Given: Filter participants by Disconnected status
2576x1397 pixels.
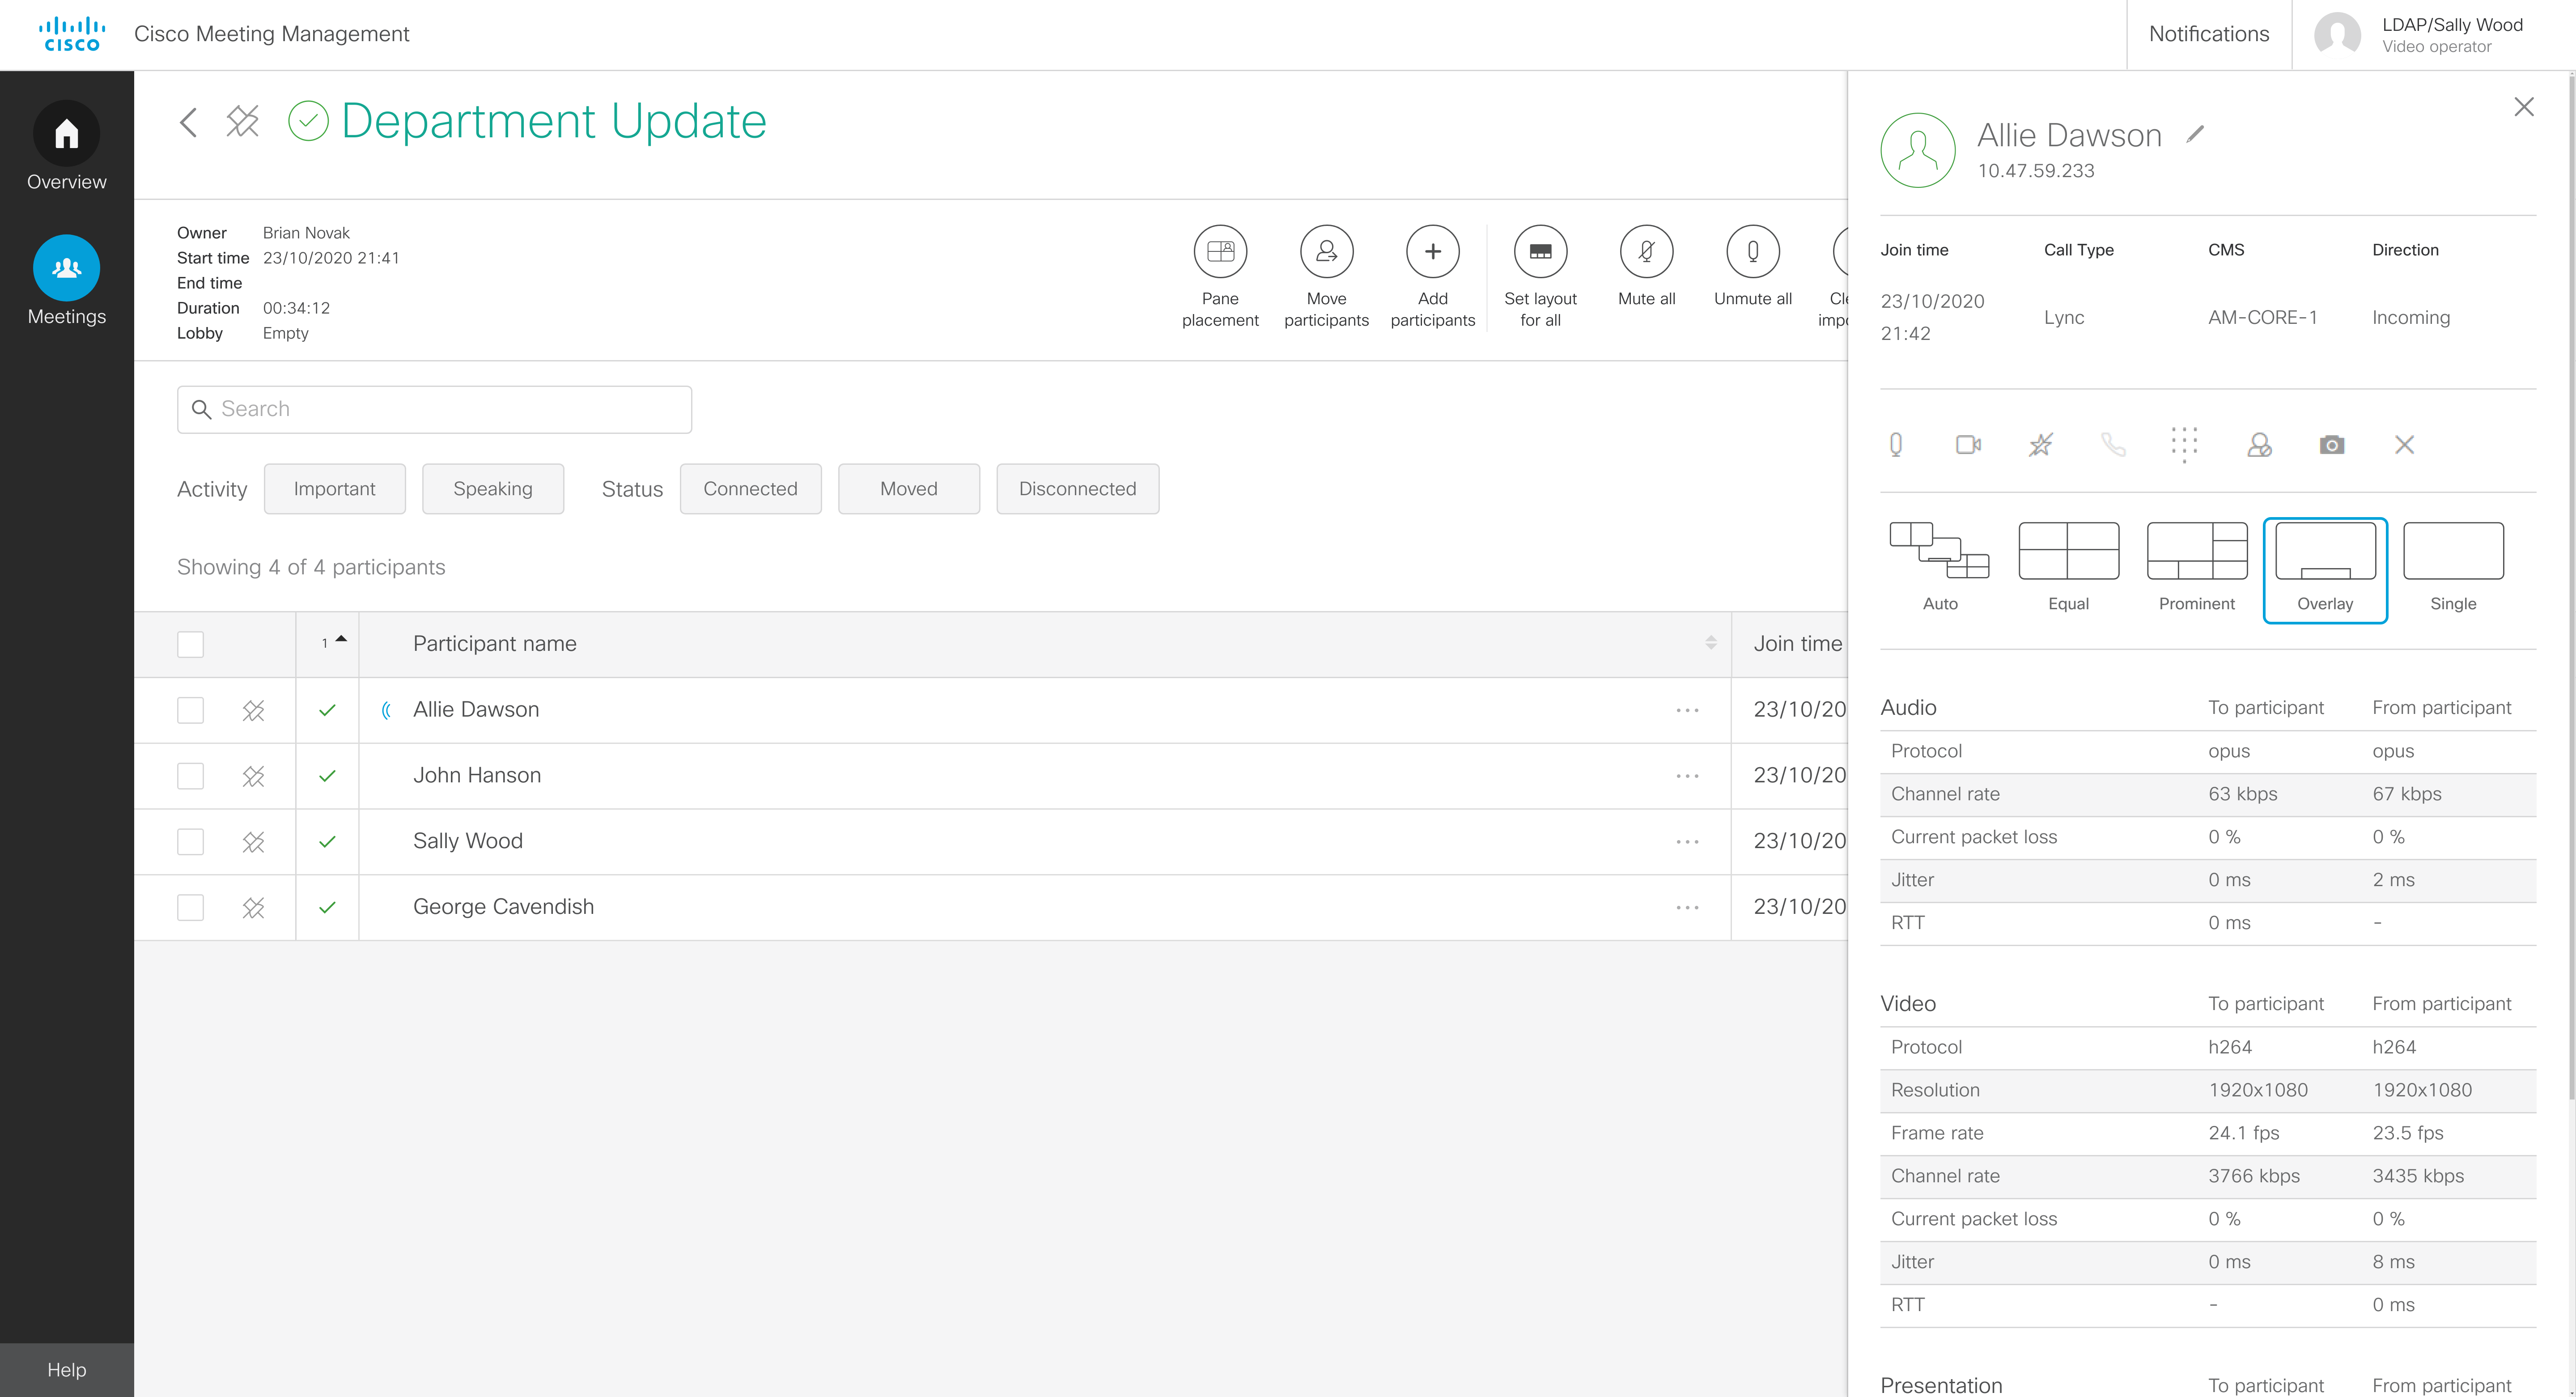Looking at the screenshot, I should [x=1077, y=489].
